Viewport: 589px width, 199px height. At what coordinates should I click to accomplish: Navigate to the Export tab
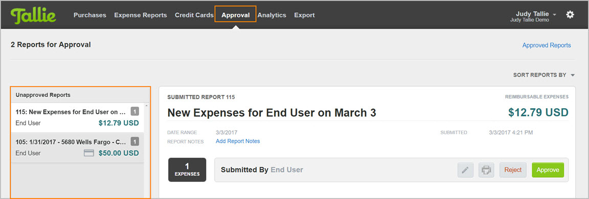tap(304, 15)
